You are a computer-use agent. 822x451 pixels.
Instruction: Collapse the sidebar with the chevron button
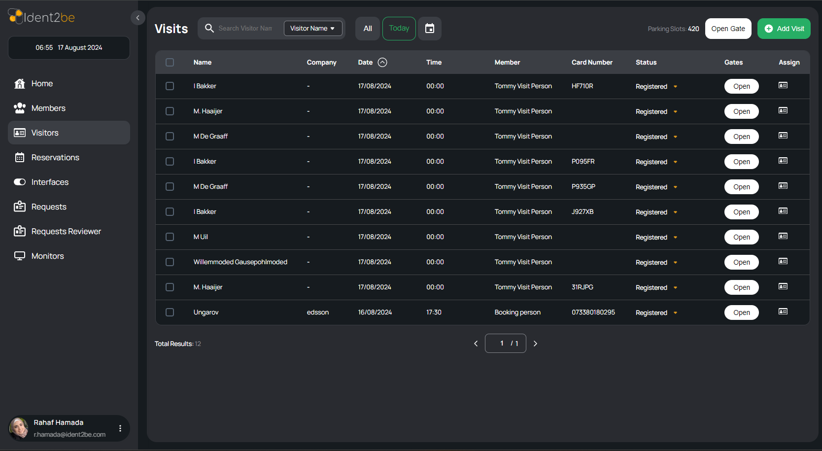pos(138,18)
